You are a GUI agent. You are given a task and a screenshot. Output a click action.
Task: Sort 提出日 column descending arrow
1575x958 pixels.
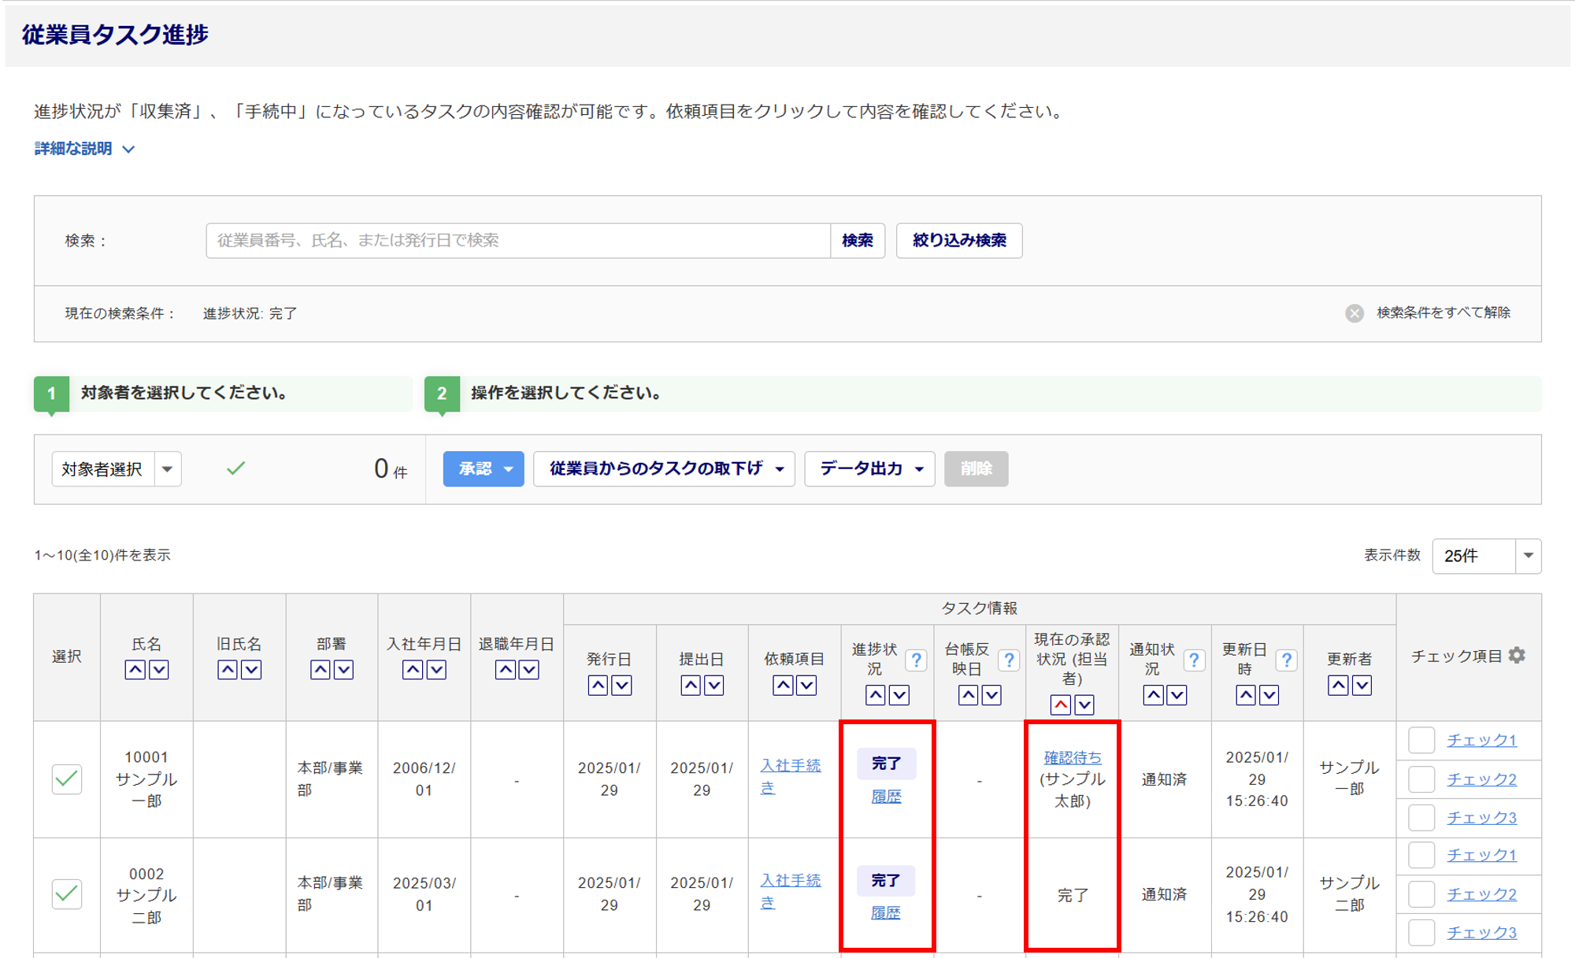(714, 686)
